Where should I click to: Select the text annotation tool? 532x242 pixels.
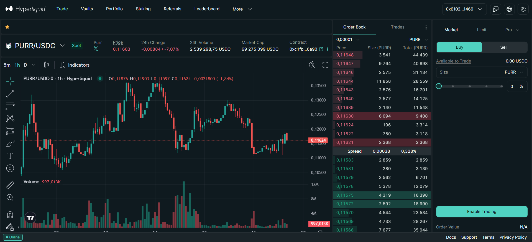[10, 156]
